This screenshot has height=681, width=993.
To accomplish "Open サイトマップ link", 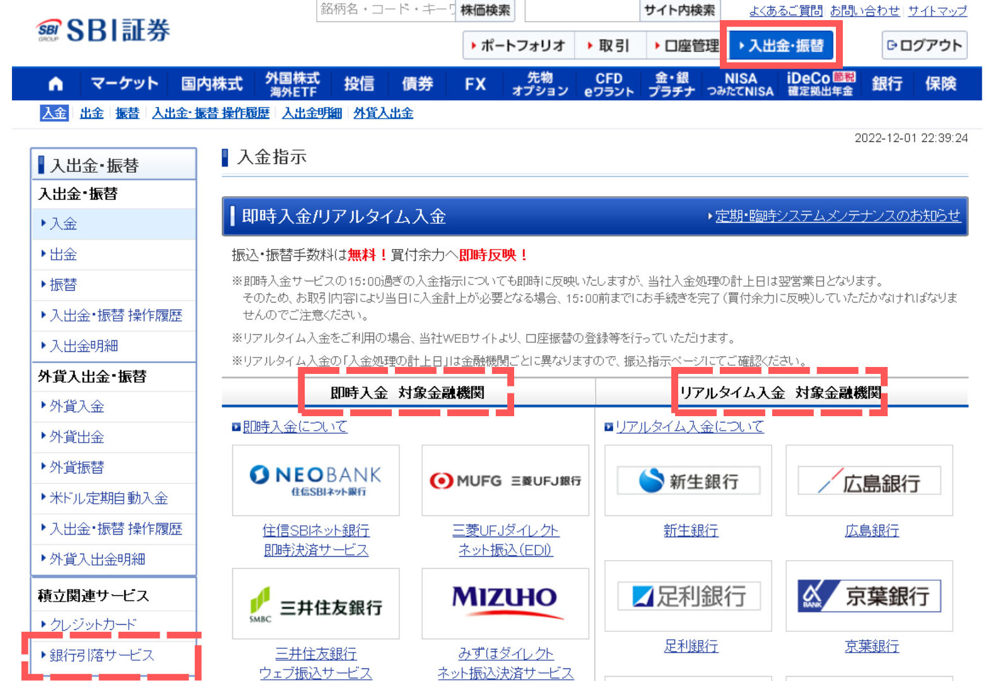I will click(937, 11).
